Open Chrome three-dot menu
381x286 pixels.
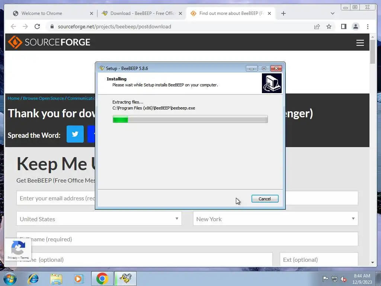(368, 26)
